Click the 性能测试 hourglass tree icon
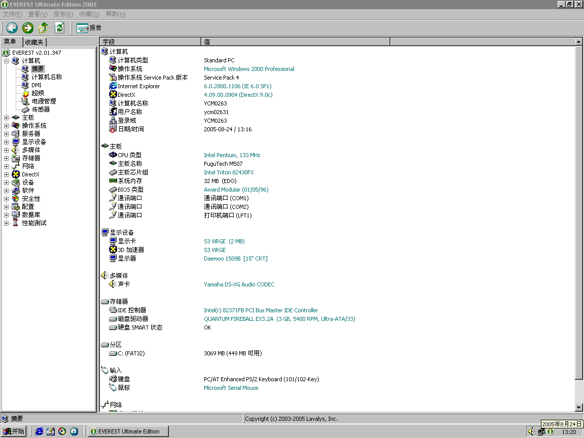Screen dimensions: 584x438 (x=15, y=223)
